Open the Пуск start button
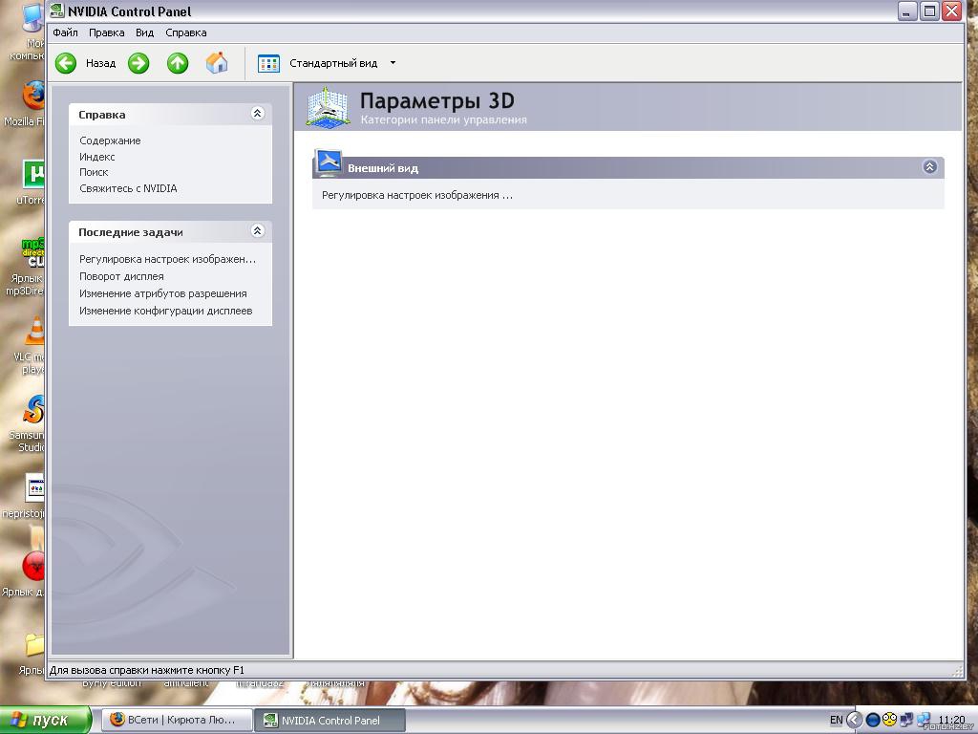Image resolution: width=978 pixels, height=734 pixels. [45, 720]
